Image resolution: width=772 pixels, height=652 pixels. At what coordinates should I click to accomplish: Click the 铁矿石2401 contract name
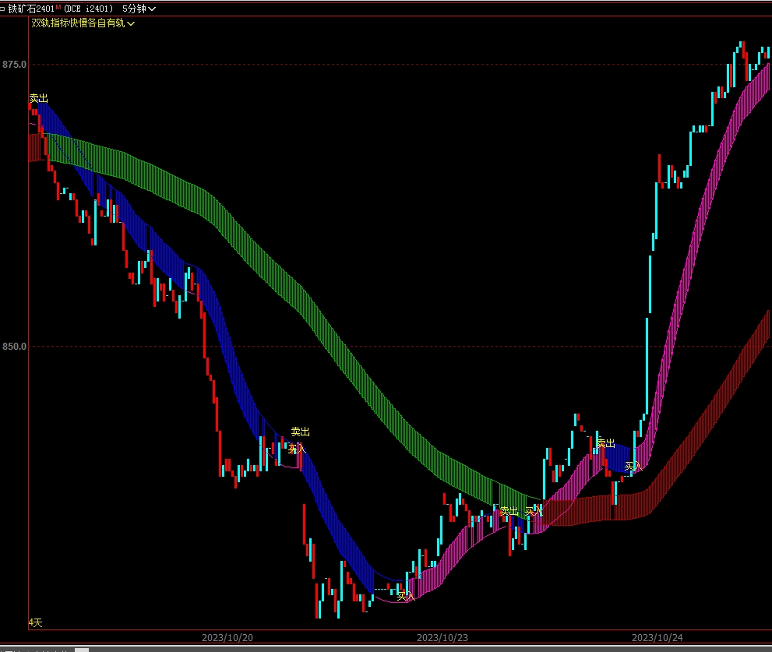tap(32, 9)
